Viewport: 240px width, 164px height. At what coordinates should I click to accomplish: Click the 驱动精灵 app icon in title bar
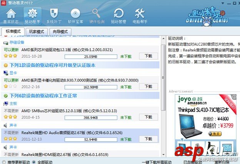3,3
